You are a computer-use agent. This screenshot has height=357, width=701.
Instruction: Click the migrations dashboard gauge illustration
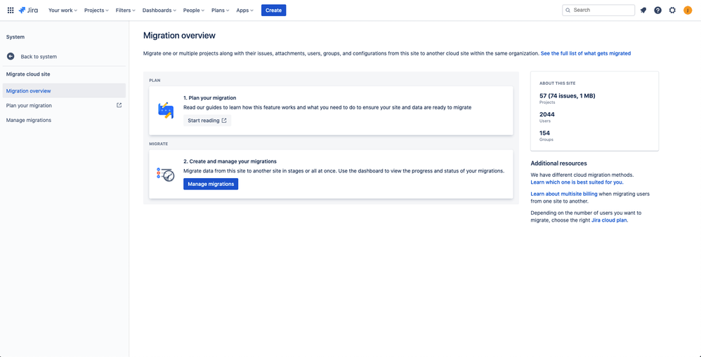tap(166, 174)
